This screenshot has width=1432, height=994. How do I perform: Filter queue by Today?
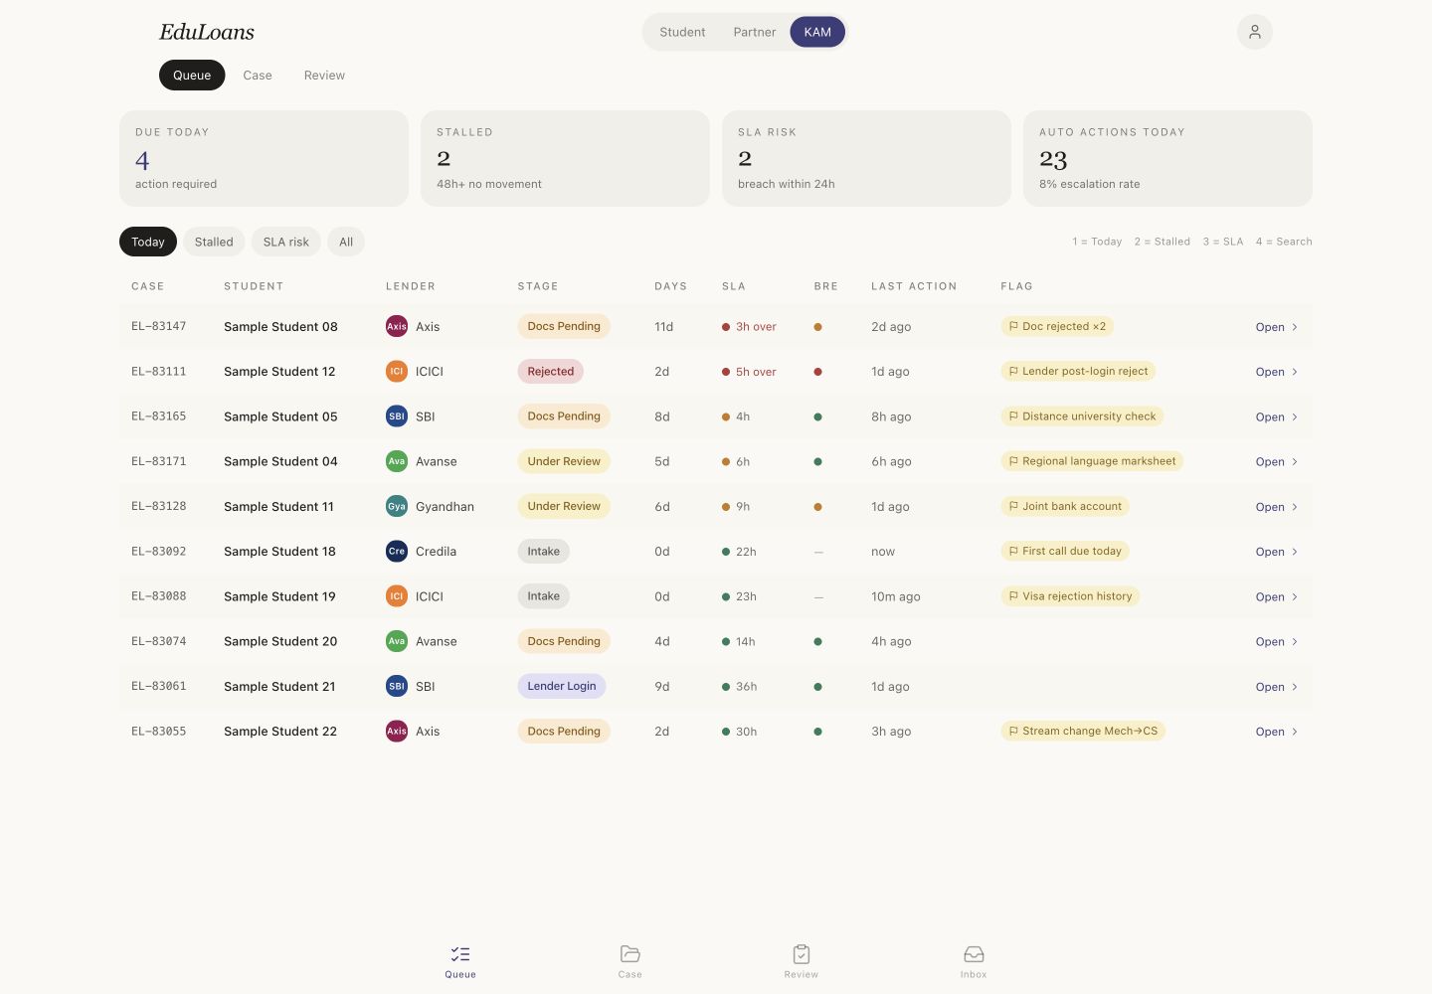click(x=148, y=242)
